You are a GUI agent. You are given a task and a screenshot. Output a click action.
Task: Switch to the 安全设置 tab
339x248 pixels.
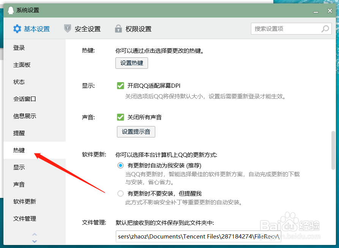click(x=82, y=29)
